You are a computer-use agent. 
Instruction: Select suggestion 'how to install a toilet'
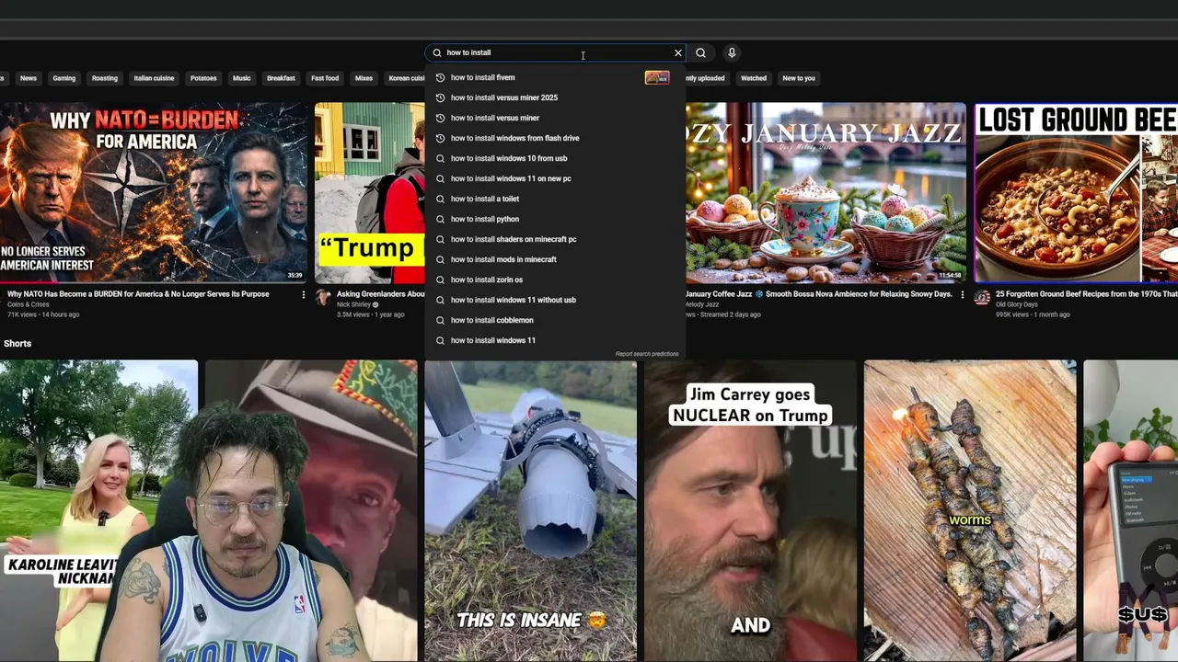click(x=555, y=199)
